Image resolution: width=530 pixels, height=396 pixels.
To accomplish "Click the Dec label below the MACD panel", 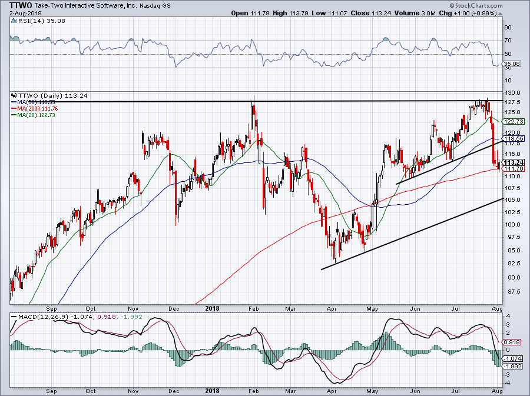I will pyautogui.click(x=174, y=391).
